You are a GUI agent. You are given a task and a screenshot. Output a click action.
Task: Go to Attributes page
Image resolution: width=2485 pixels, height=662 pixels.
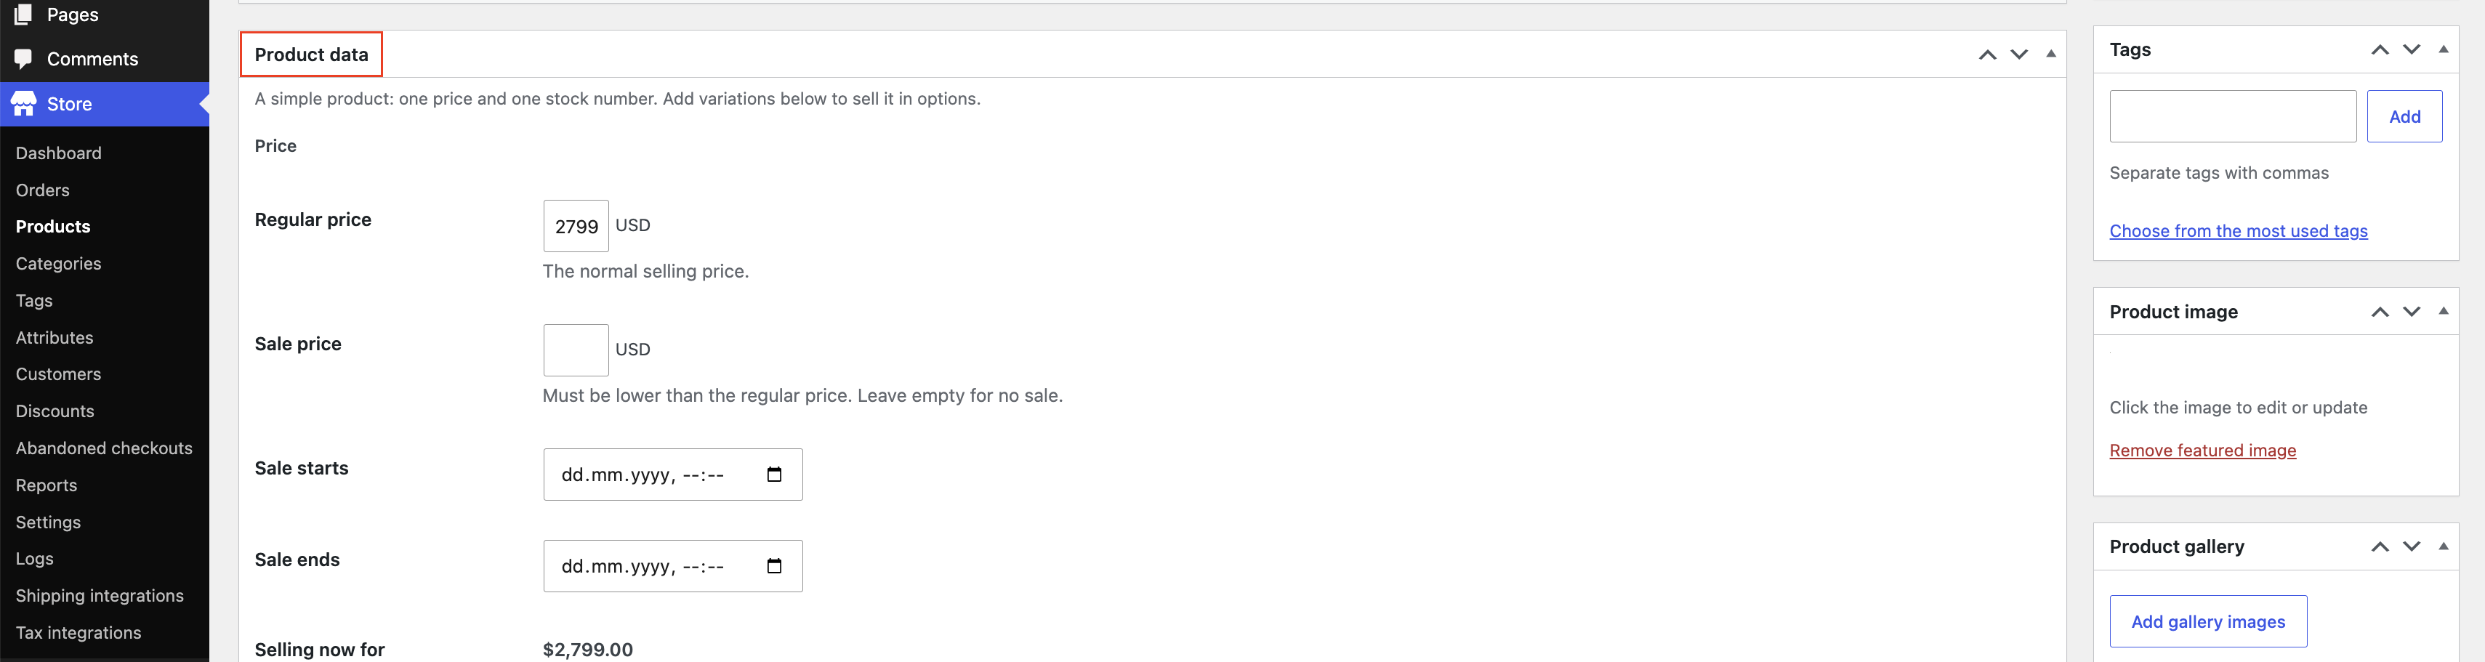pos(54,338)
